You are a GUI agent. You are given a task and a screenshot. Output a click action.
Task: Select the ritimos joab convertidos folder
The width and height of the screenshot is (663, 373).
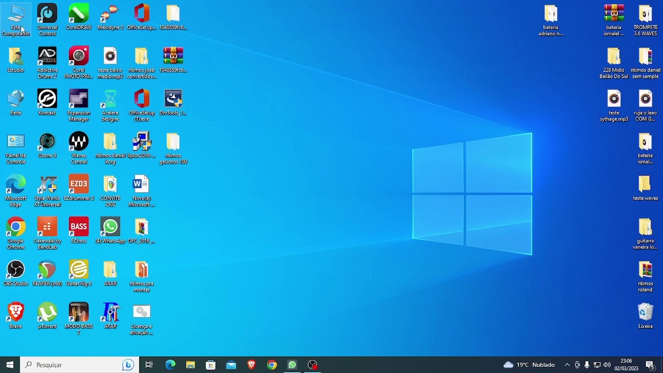[x=141, y=63]
